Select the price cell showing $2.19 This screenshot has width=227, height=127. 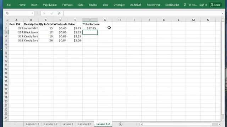pos(75,32)
